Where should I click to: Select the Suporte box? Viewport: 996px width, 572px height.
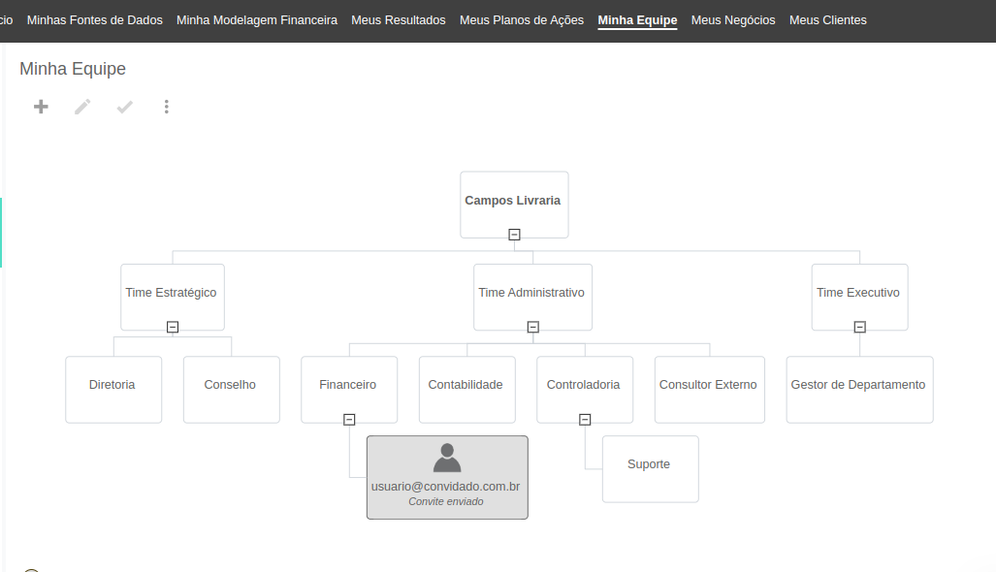tap(651, 469)
